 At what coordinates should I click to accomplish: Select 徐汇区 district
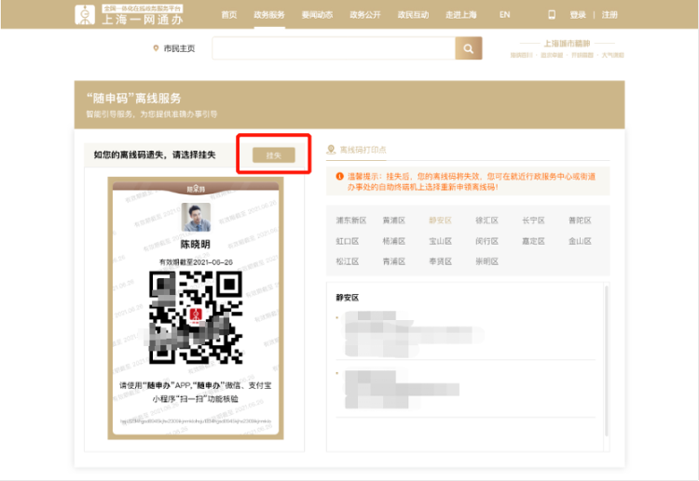[x=487, y=220]
